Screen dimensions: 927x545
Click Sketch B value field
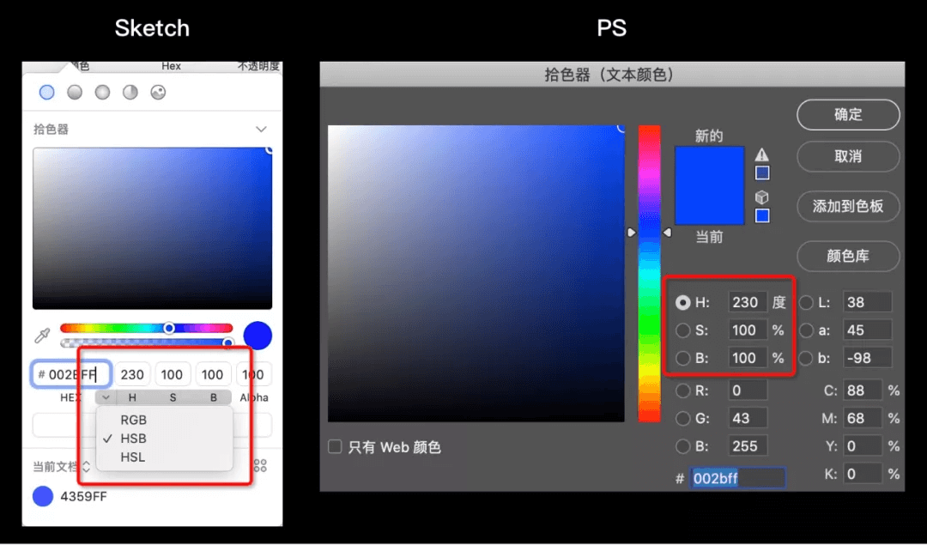point(213,375)
